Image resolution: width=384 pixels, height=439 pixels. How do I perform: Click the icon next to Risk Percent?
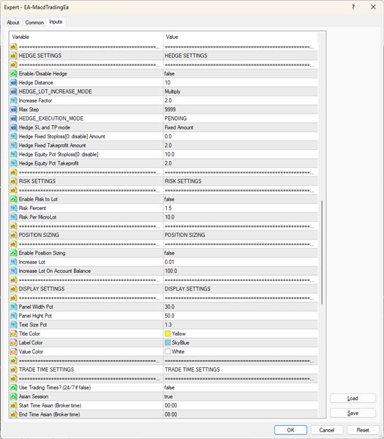(13, 208)
